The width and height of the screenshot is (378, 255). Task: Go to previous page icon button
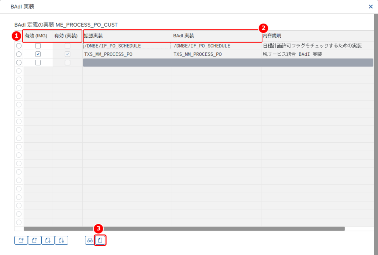tap(34, 240)
